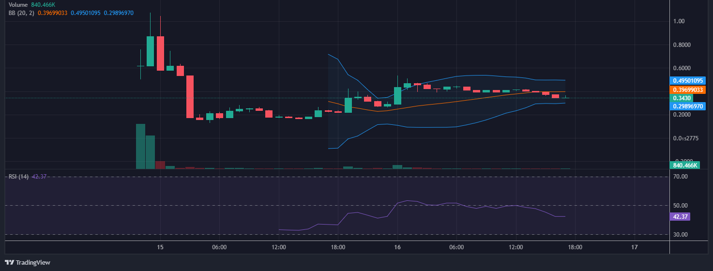Click the orange 0.39699033 tag on price axis
The height and width of the screenshot is (271, 713).
coord(687,90)
